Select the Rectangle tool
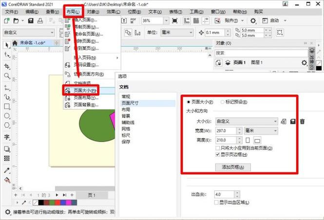The height and width of the screenshot is (220, 324). click(x=7, y=107)
